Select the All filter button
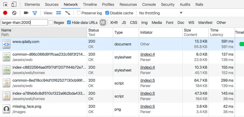Screen dimensions: 244x117 pos(103,23)
